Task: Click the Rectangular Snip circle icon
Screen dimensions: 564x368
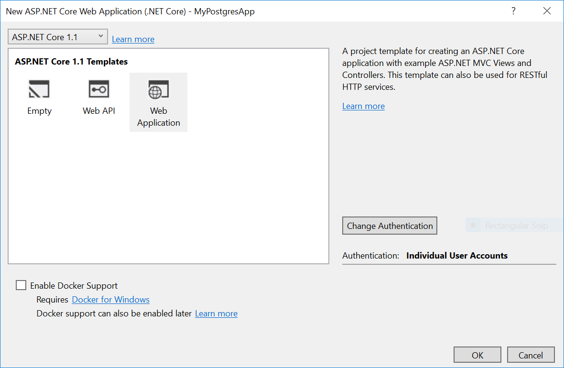Action: point(473,225)
